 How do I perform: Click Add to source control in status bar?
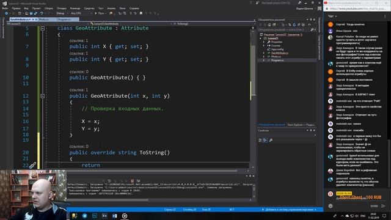pos(289,210)
